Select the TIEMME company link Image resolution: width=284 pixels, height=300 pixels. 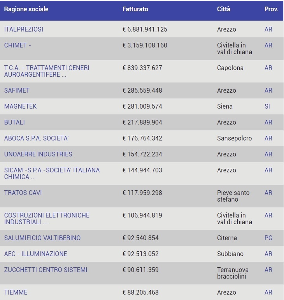pos(16,292)
